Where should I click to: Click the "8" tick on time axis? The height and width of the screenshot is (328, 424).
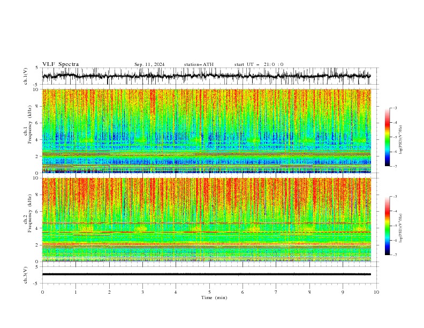[309, 292]
